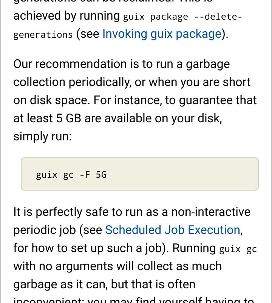Click the line "Our recommendation is to run a garbage"
272x303 pixels.
click(122, 64)
